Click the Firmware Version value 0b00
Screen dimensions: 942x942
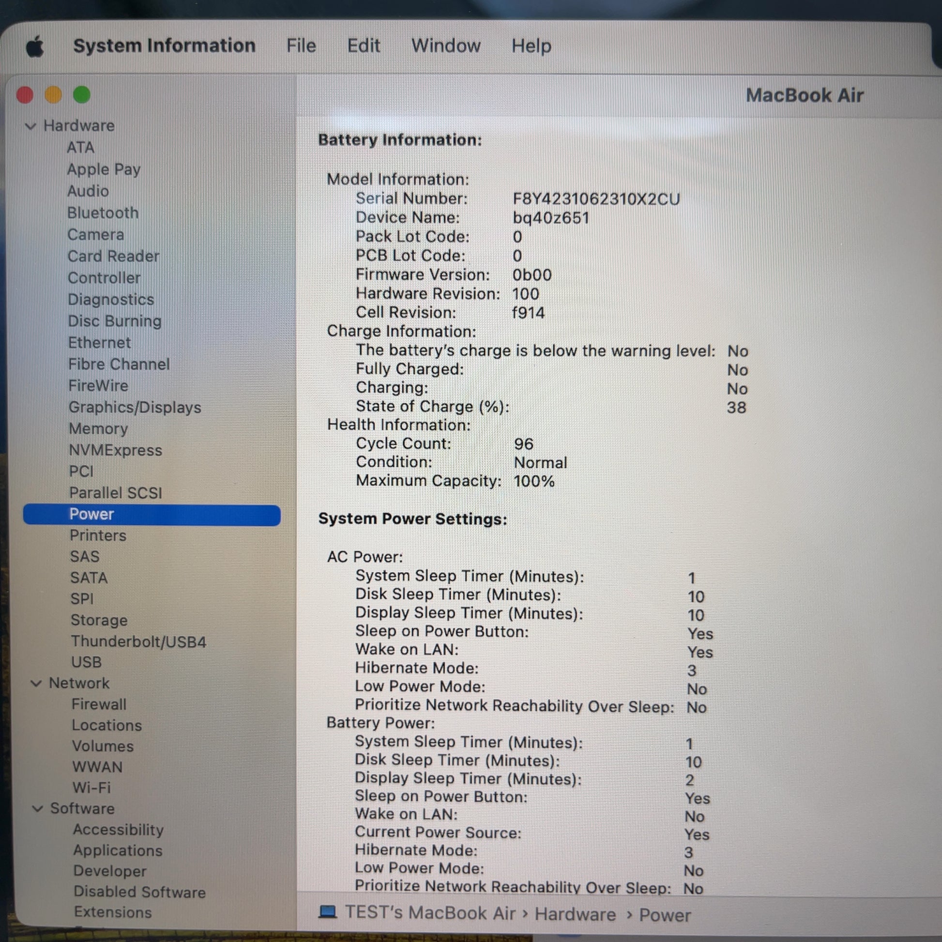point(532,275)
